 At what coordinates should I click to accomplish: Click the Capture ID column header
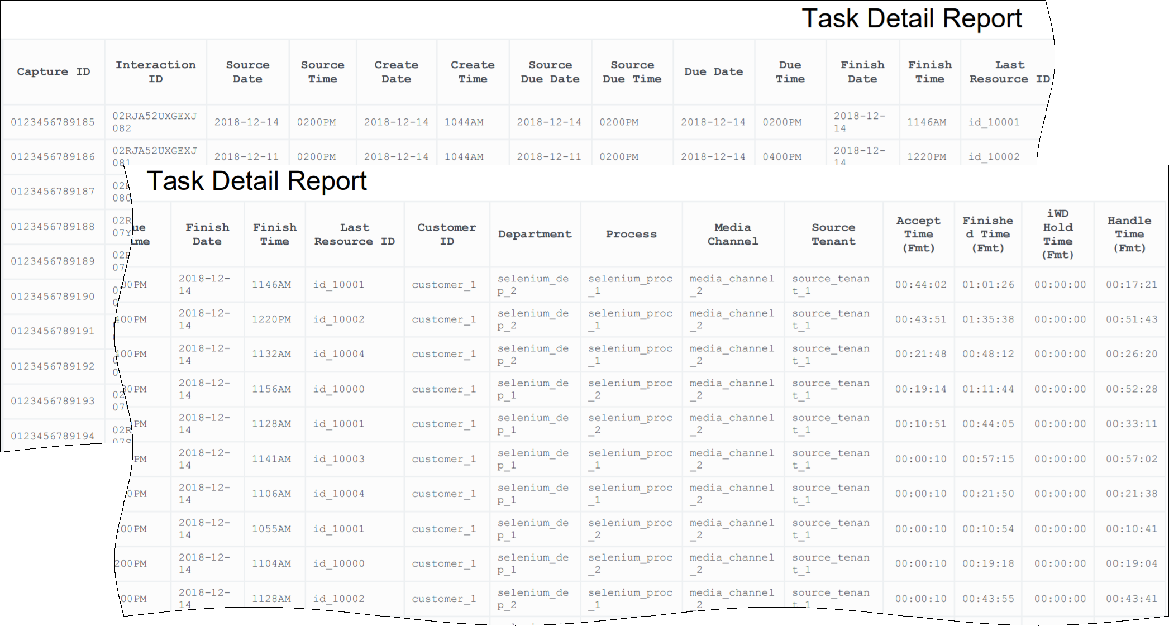[53, 71]
